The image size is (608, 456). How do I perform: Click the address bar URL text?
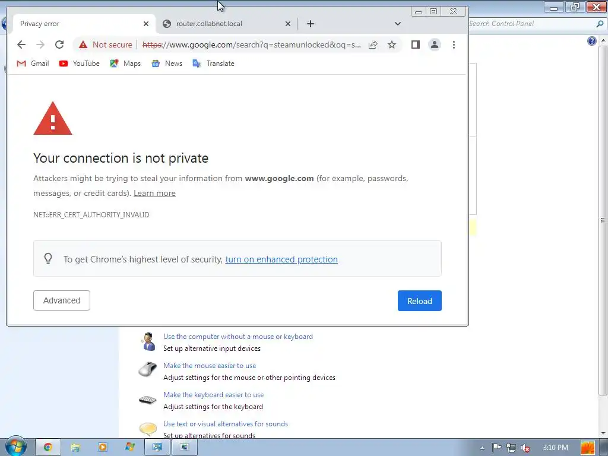pos(251,45)
